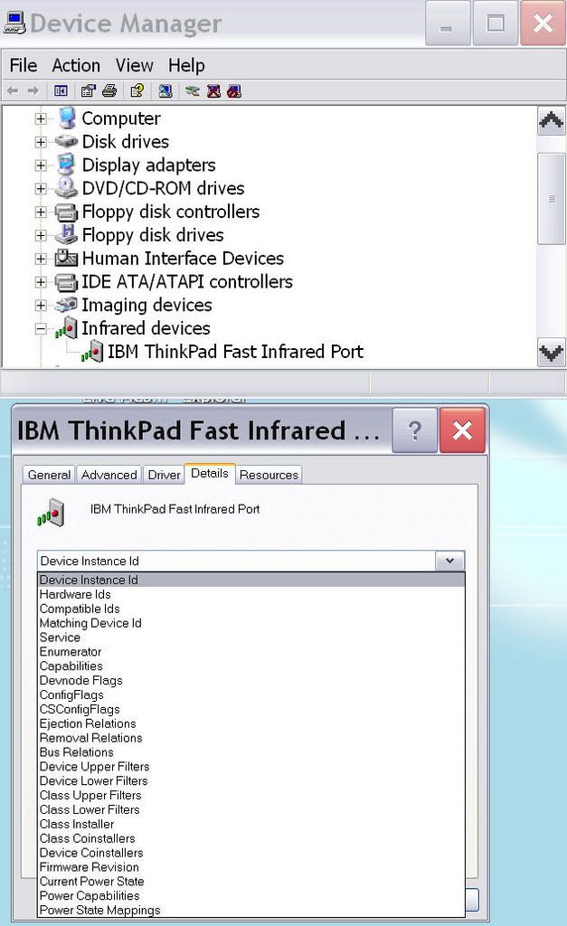Click the scroll down arrow in device tree
The height and width of the screenshot is (926, 567).
click(551, 353)
